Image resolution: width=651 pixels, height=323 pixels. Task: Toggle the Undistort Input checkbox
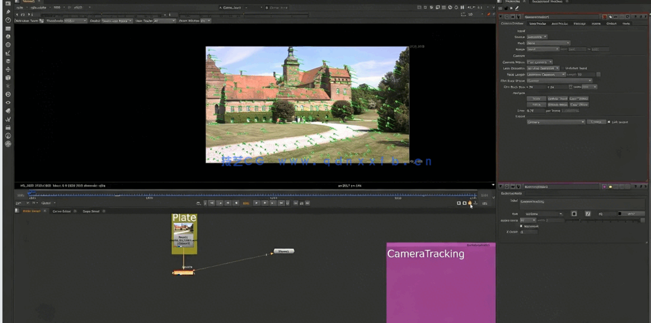(563, 68)
